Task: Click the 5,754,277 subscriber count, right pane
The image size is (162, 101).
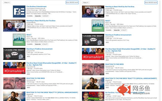Action: (x=124, y=30)
